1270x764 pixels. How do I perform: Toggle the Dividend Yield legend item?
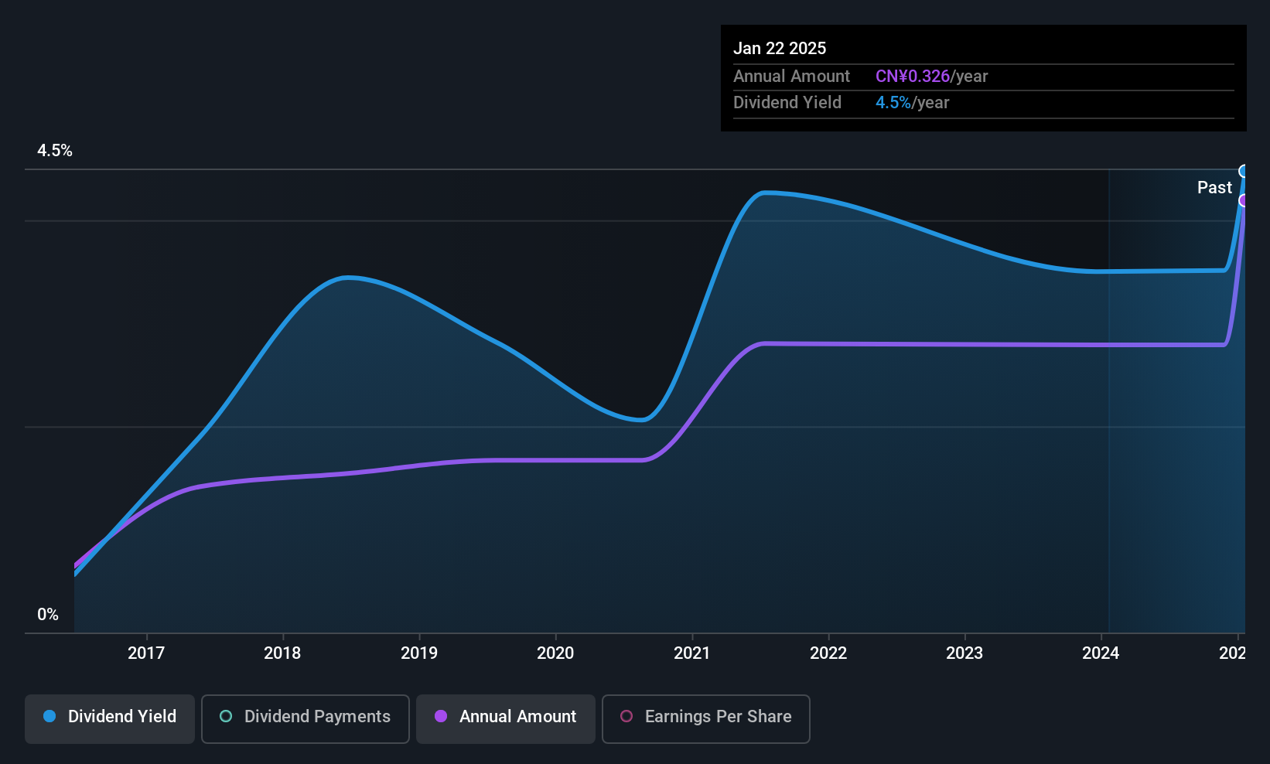[x=109, y=718]
